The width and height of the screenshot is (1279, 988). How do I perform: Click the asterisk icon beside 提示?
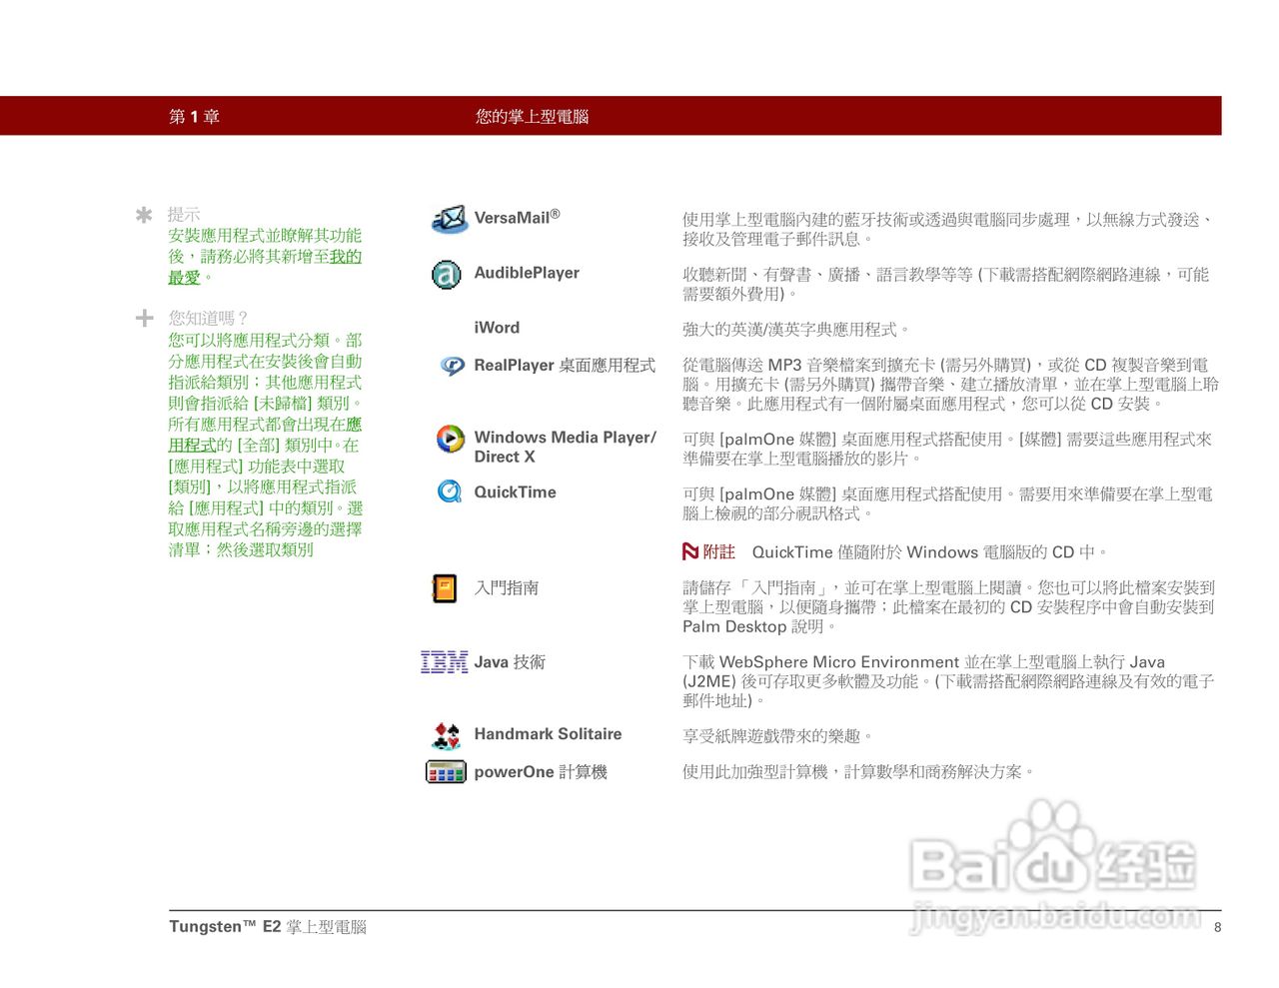(x=144, y=215)
